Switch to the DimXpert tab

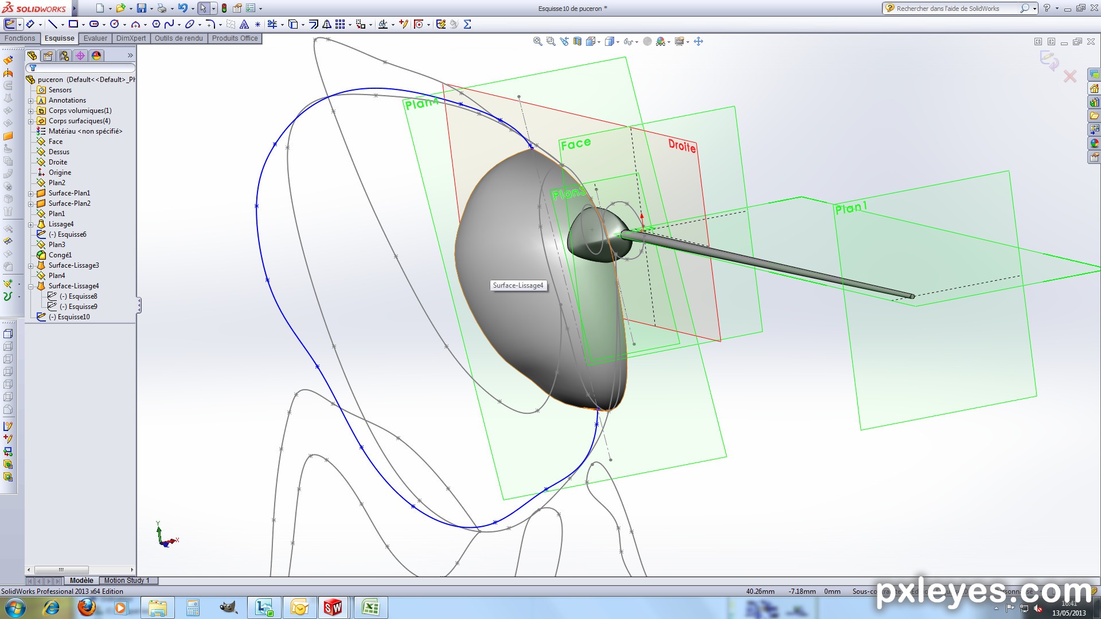coord(131,38)
